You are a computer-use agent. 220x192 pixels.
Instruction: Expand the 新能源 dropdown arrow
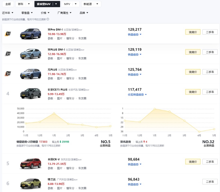click(x=97, y=4)
